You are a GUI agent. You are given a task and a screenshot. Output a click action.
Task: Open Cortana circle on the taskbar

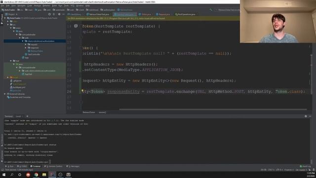click(20, 175)
